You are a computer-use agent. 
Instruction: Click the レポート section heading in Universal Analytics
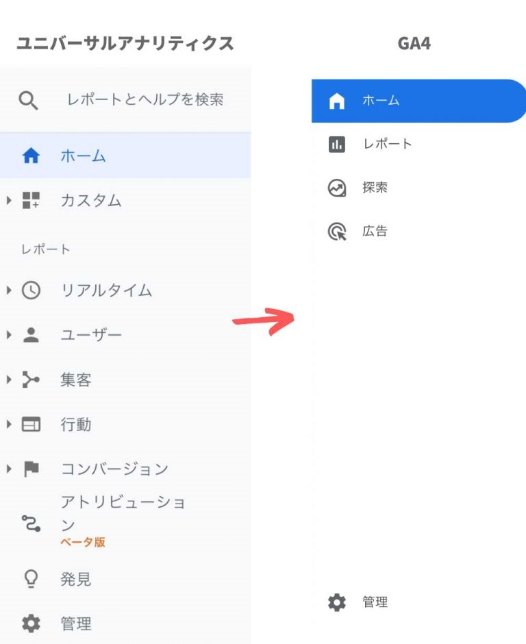pyautogui.click(x=46, y=249)
